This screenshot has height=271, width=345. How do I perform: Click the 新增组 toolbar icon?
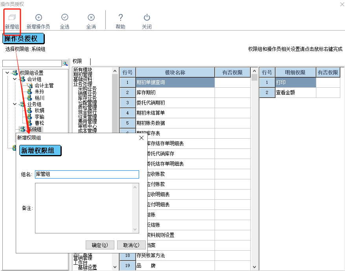pos(12,17)
